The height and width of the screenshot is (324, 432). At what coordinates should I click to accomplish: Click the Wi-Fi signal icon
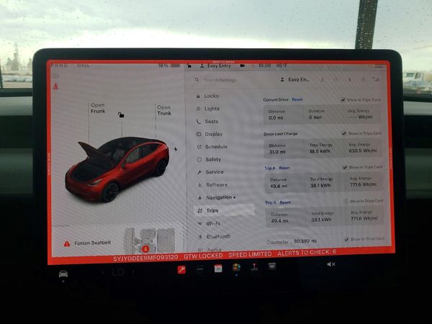tap(200, 224)
